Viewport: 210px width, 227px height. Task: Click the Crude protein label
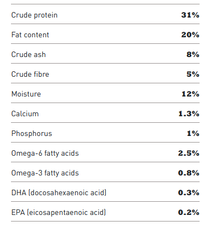pyautogui.click(x=35, y=15)
